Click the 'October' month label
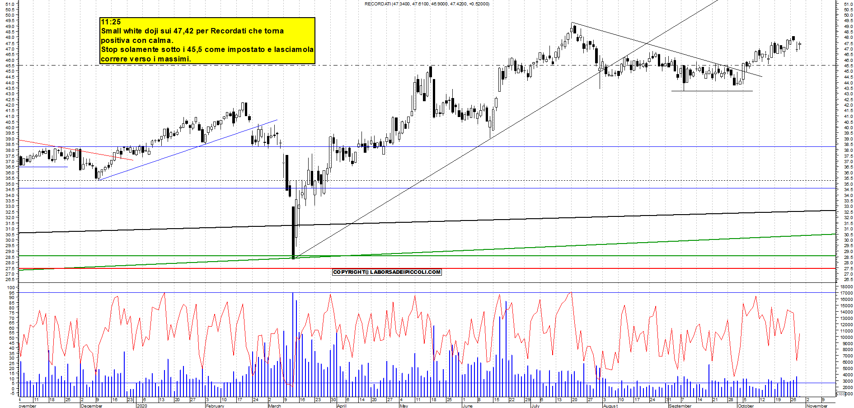This screenshot has height=408, width=854. point(746,406)
